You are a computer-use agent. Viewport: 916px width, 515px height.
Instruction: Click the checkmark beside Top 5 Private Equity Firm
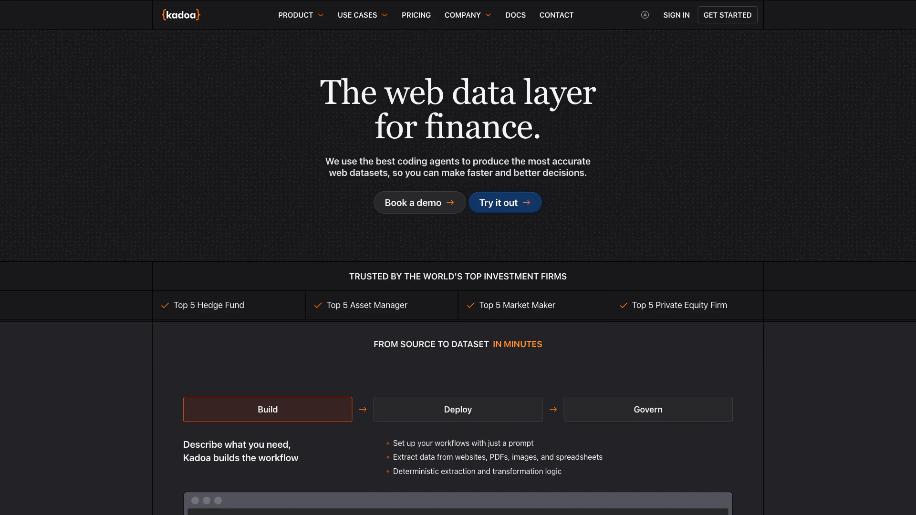pyautogui.click(x=623, y=305)
